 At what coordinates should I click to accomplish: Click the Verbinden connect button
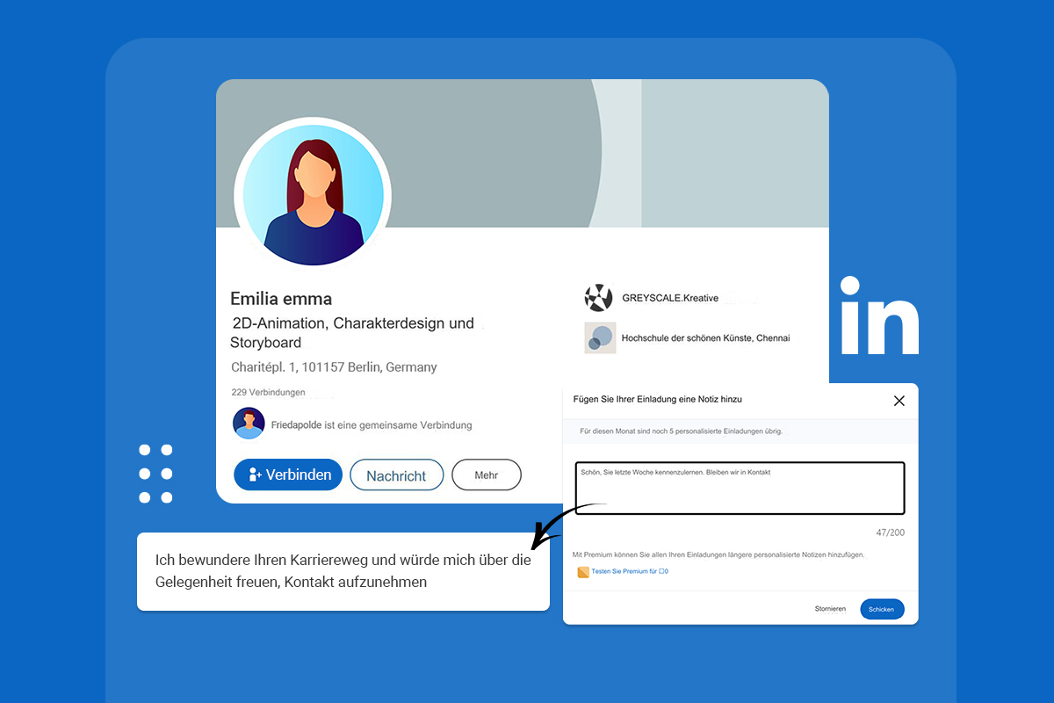(x=288, y=475)
